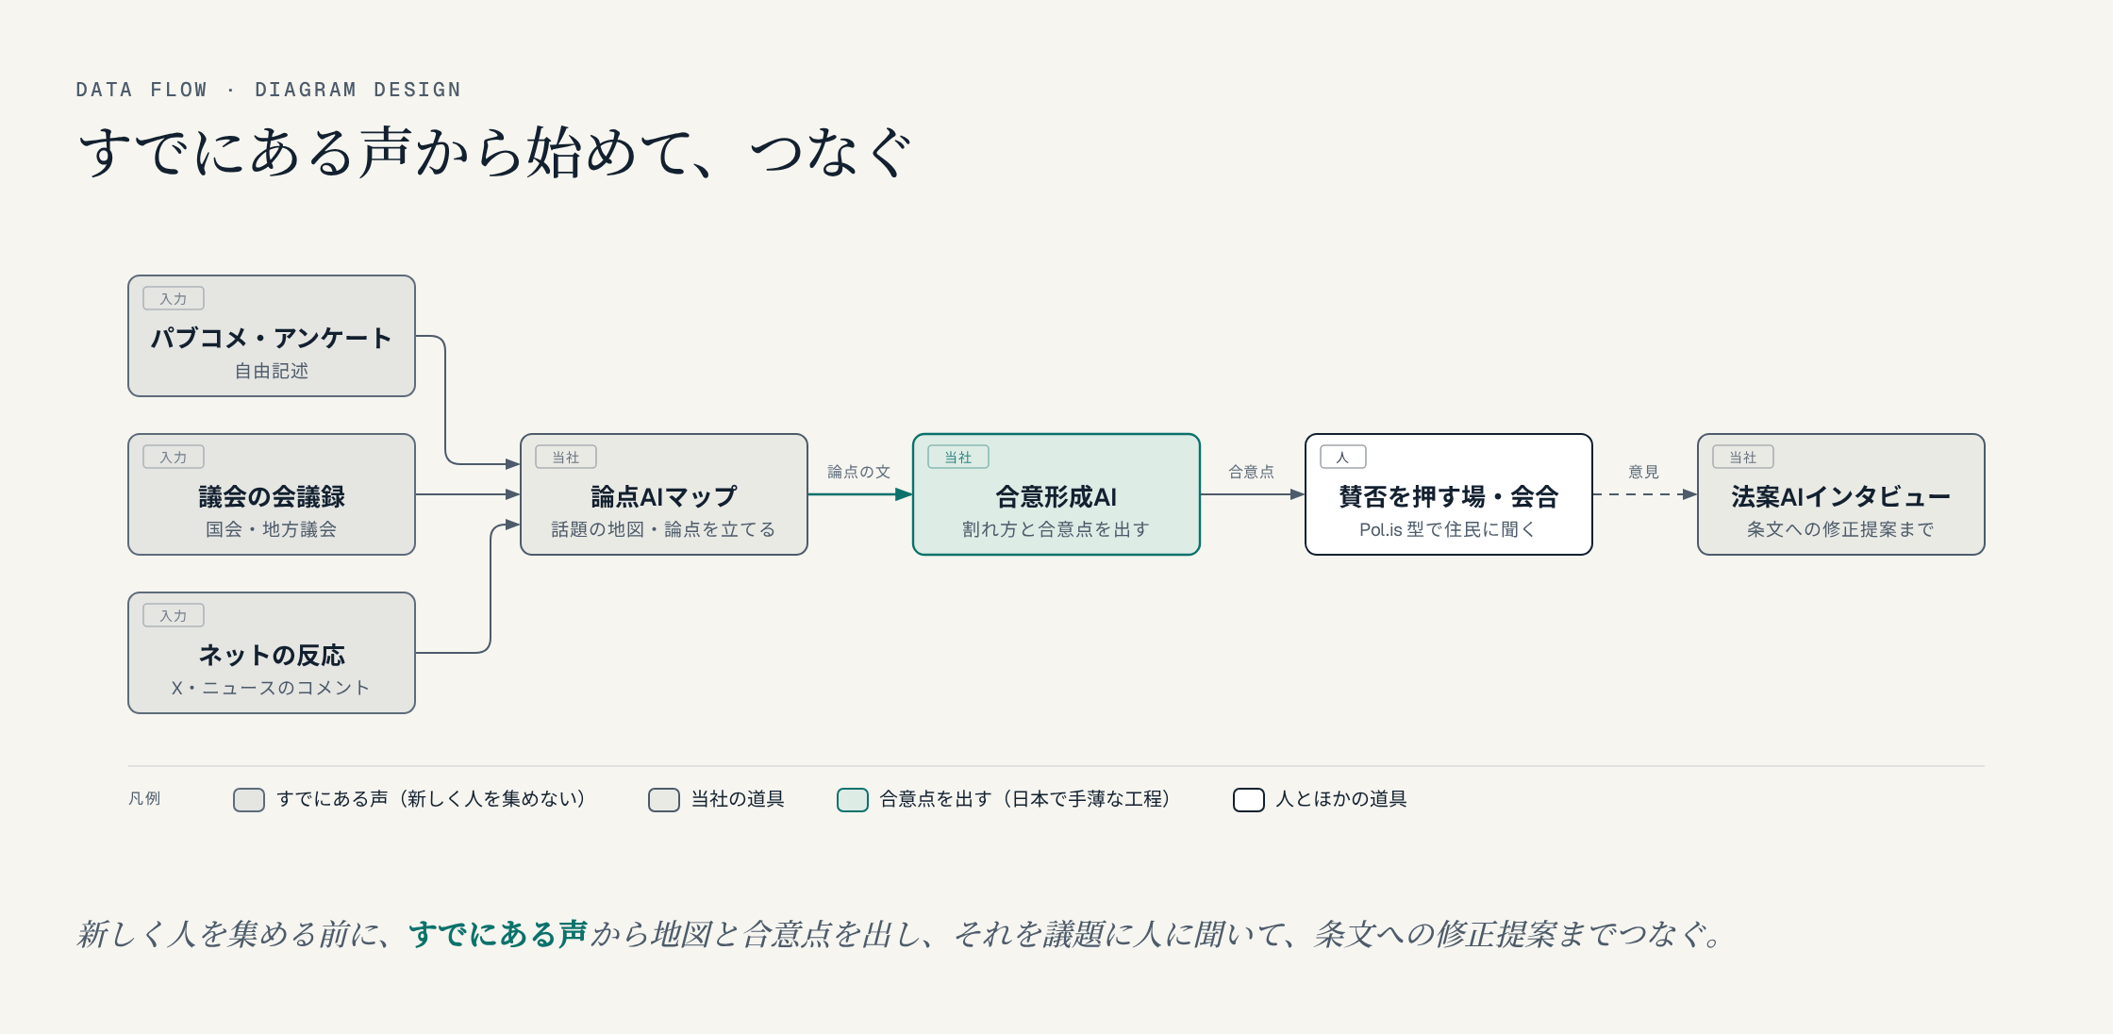This screenshot has width=2113, height=1034.
Task: Click the 自由記述 subtitle text
Action: point(272,371)
